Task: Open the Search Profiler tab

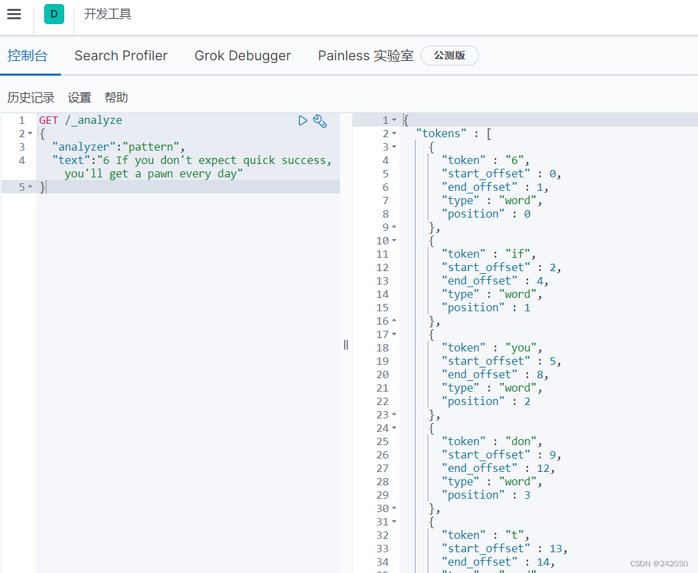Action: pyautogui.click(x=121, y=56)
